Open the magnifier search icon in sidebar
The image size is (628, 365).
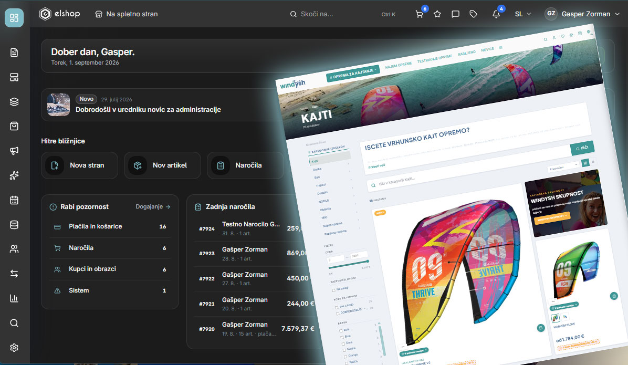coord(14,323)
